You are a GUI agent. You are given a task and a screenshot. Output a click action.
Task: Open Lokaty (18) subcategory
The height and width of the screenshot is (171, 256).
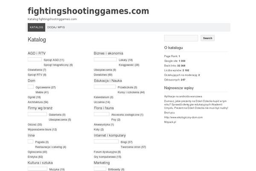126,60
